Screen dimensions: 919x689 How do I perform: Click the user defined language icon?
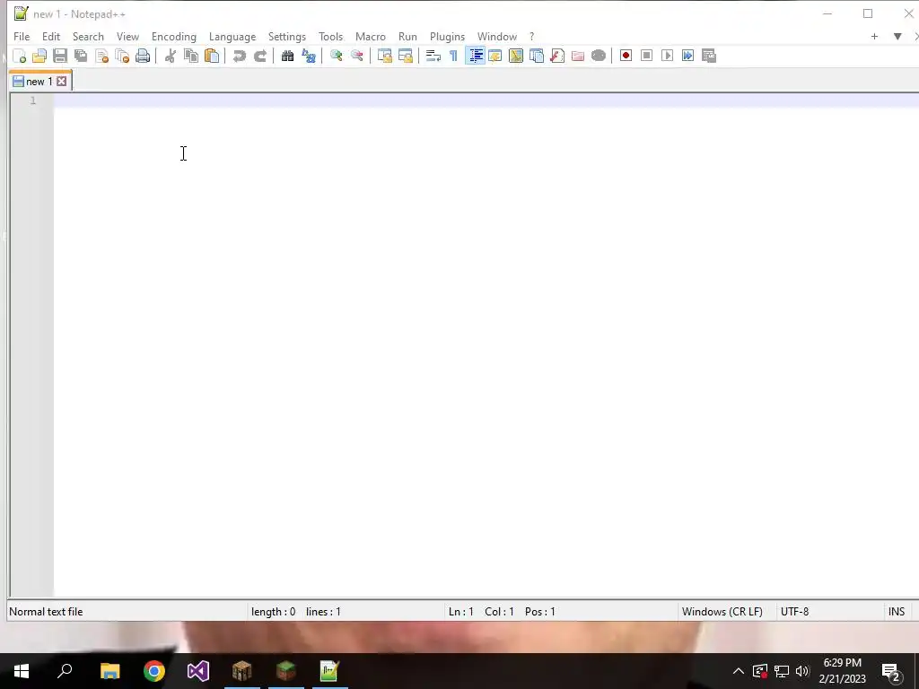point(495,56)
